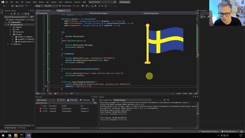The width and height of the screenshot is (245, 138).
Task: Click the Visual Studio logo icon
Action: coord(3,2)
